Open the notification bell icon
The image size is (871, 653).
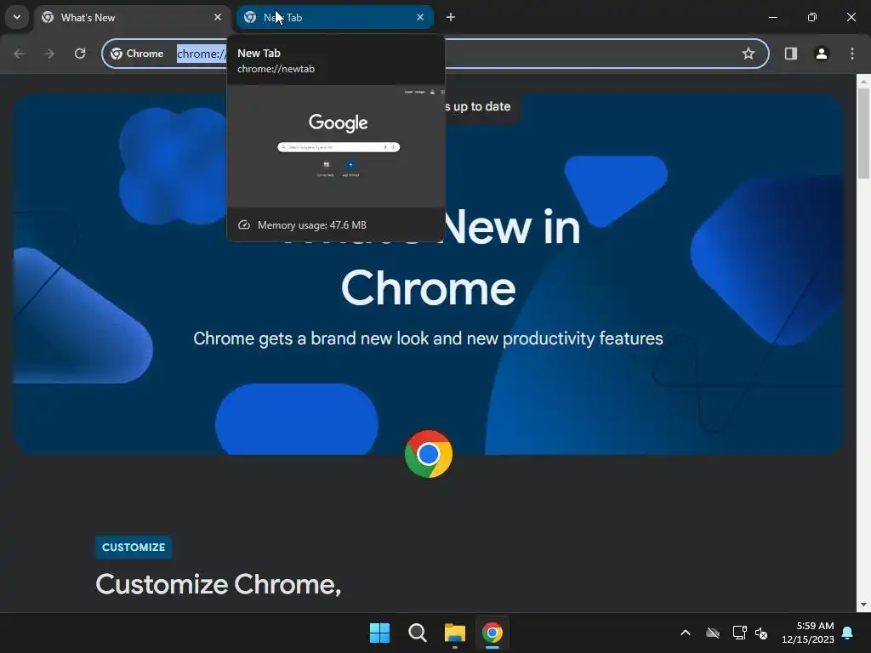tap(848, 633)
